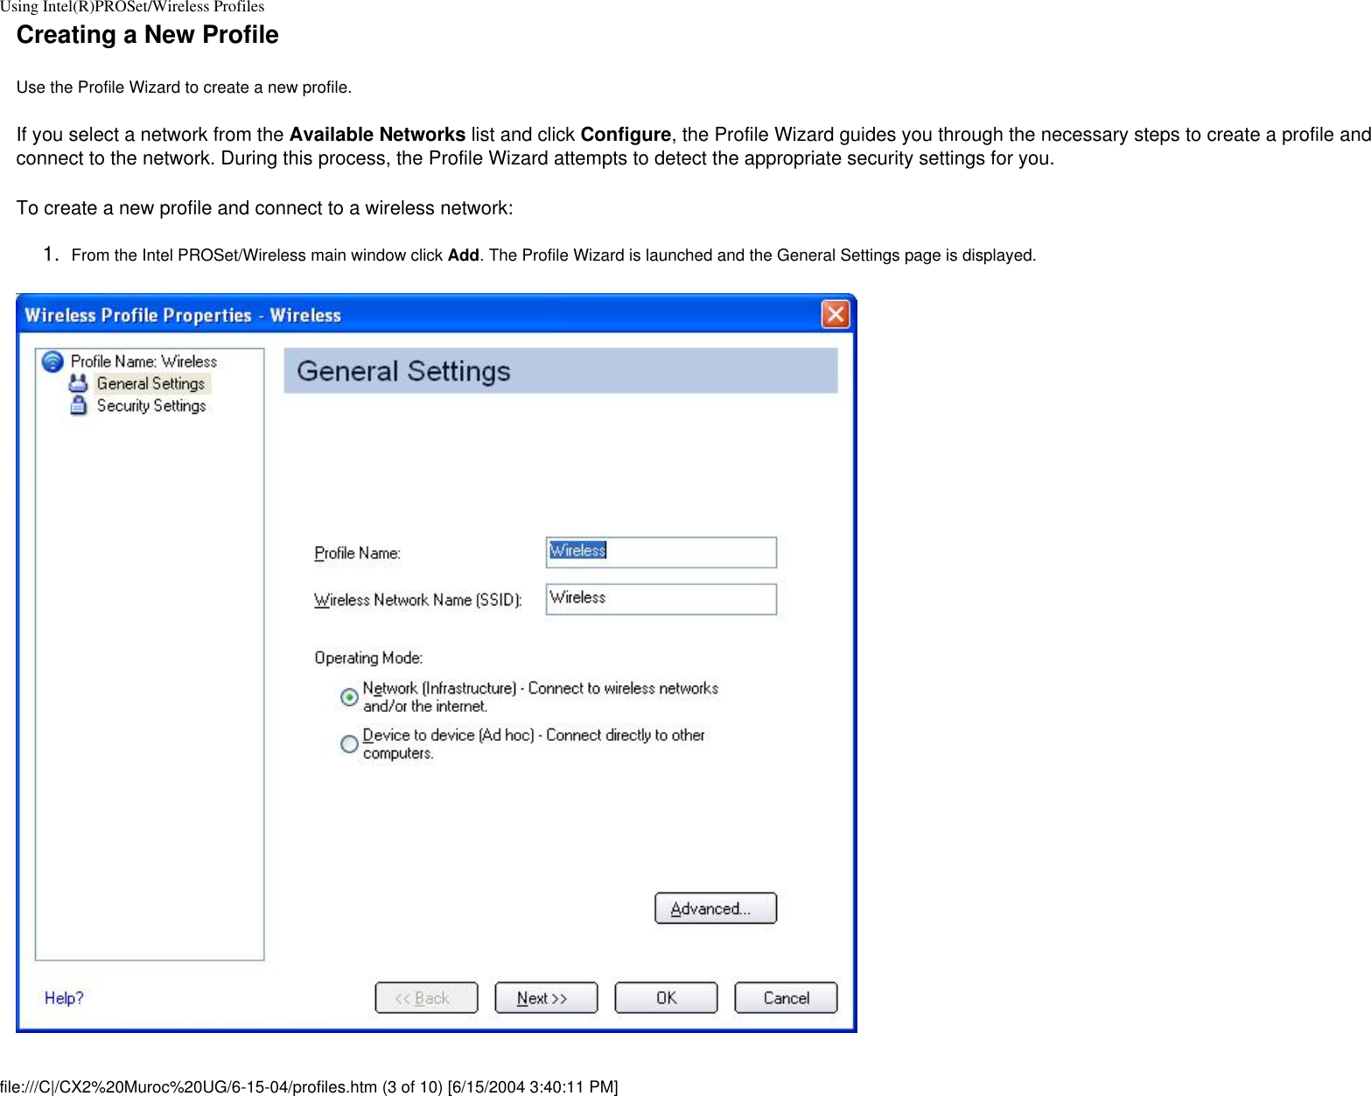Click the file path footer text
1371x1096 pixels.
[x=309, y=1086]
